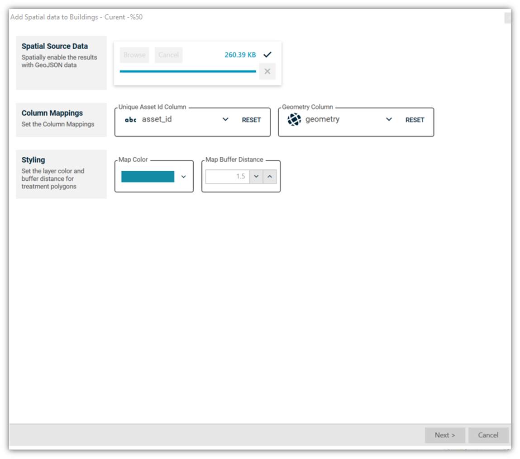Click the Next > button

[x=445, y=435]
